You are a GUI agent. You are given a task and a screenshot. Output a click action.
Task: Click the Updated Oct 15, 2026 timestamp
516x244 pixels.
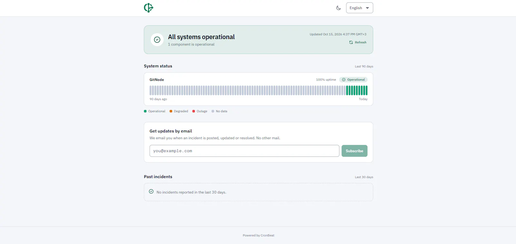coord(338,34)
